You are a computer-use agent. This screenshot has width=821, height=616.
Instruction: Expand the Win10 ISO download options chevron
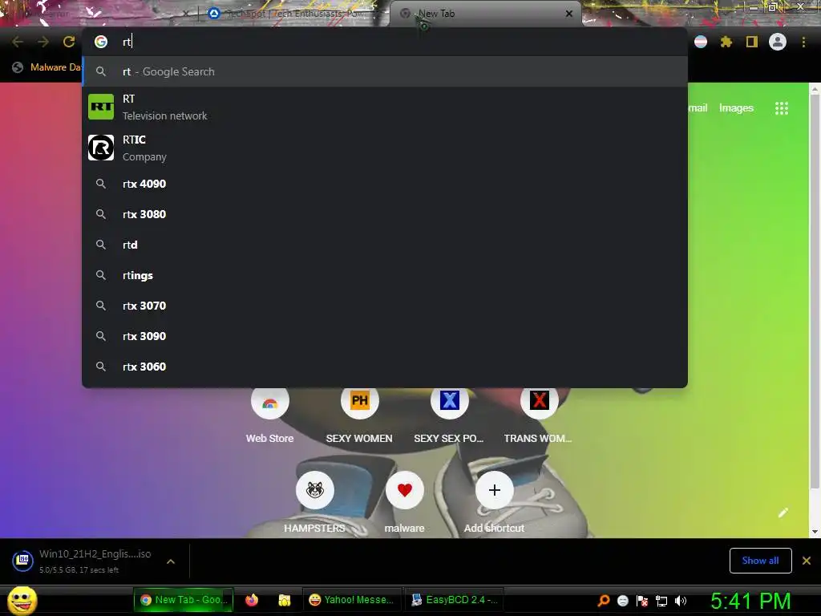coord(171,561)
